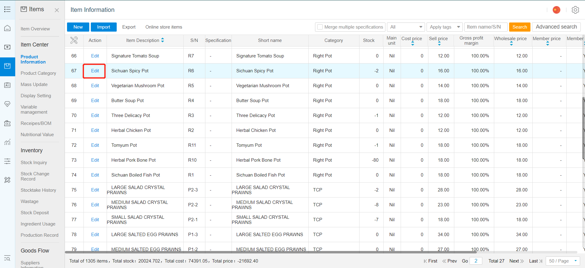The width and height of the screenshot is (585, 268).
Task: Toggle Merge multiple specifications checkbox
Action: [320, 27]
